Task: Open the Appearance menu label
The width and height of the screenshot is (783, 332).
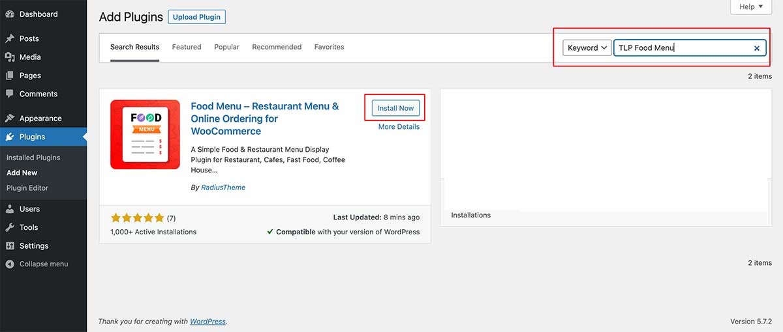Action: [40, 118]
